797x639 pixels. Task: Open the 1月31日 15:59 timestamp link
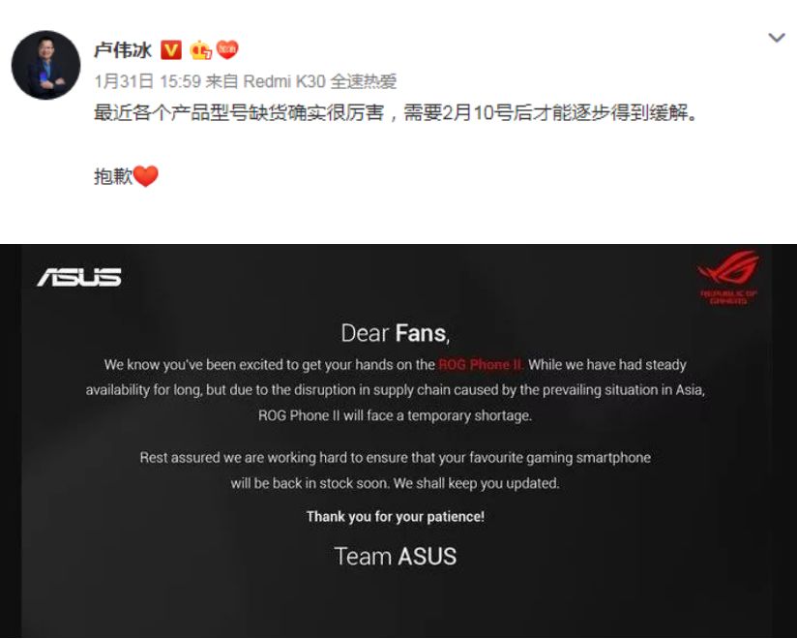[147, 81]
